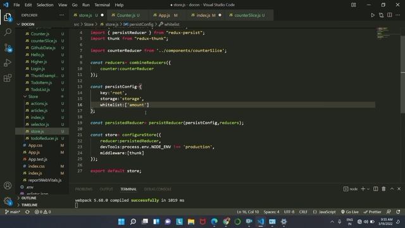Screen dimensions: 405x228
Task: Show hidden system tray icons chevron
Action: (x=332, y=222)
